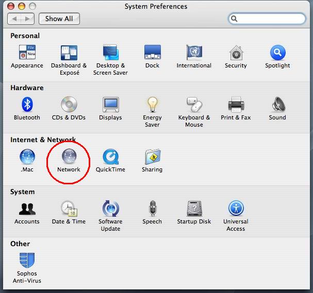Open the Accounts preferences pane
Viewport: 313px width, 293px height.
click(27, 209)
